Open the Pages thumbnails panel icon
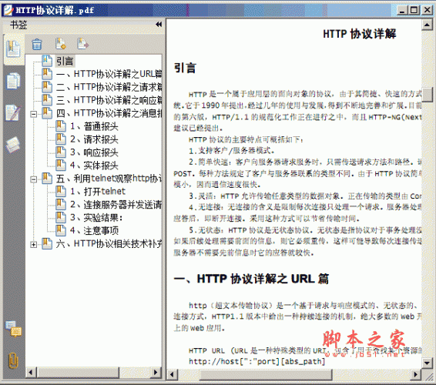Screen dimensions: 436x385 [x=13, y=81]
